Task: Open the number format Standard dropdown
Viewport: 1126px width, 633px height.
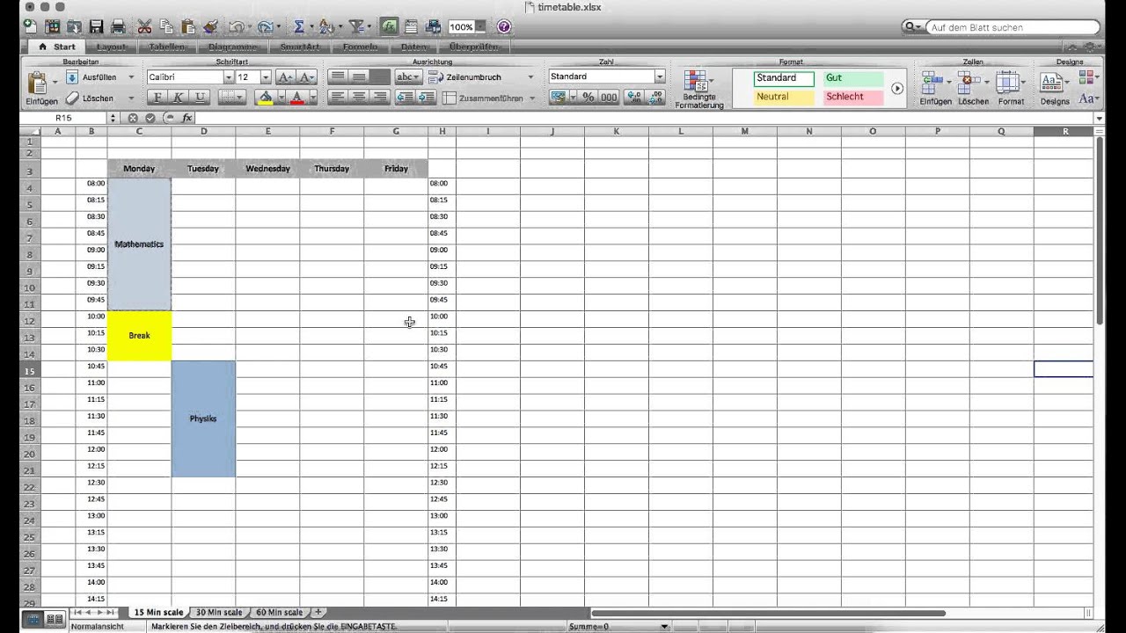Action: pyautogui.click(x=660, y=77)
